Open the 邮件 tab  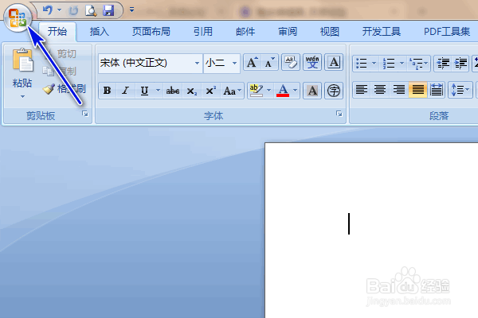pos(245,31)
